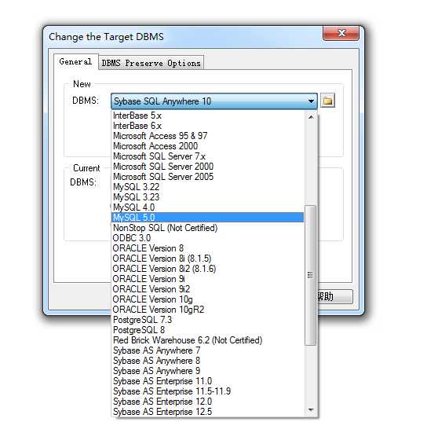The image size is (438, 444).
Task: Select MySQL 3.23 entry
Action: pyautogui.click(x=208, y=197)
